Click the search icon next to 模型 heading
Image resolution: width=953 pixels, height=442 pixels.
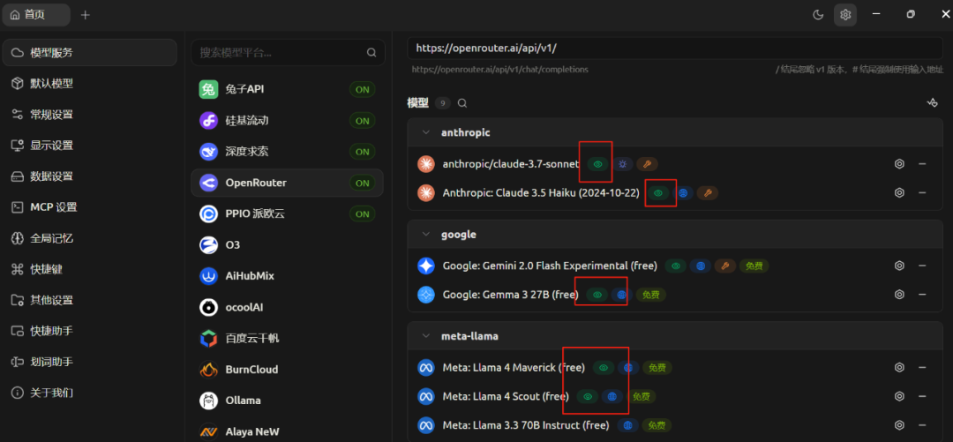click(461, 103)
